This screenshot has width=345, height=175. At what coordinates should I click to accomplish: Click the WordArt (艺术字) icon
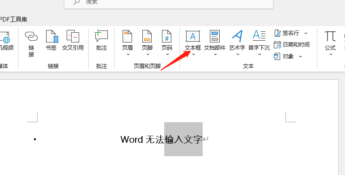coord(237,36)
